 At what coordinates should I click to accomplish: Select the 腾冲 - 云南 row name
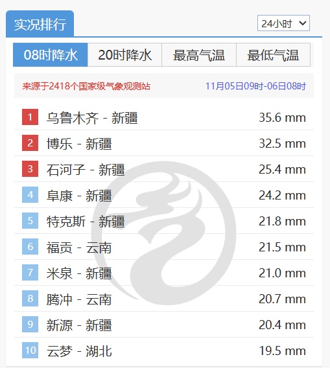(79, 299)
